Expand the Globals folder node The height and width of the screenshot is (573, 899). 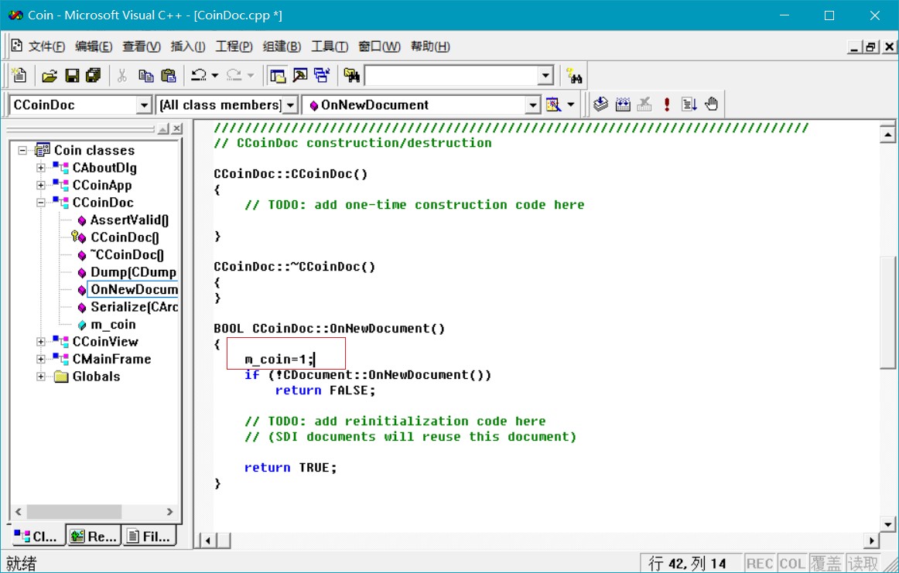(x=41, y=377)
